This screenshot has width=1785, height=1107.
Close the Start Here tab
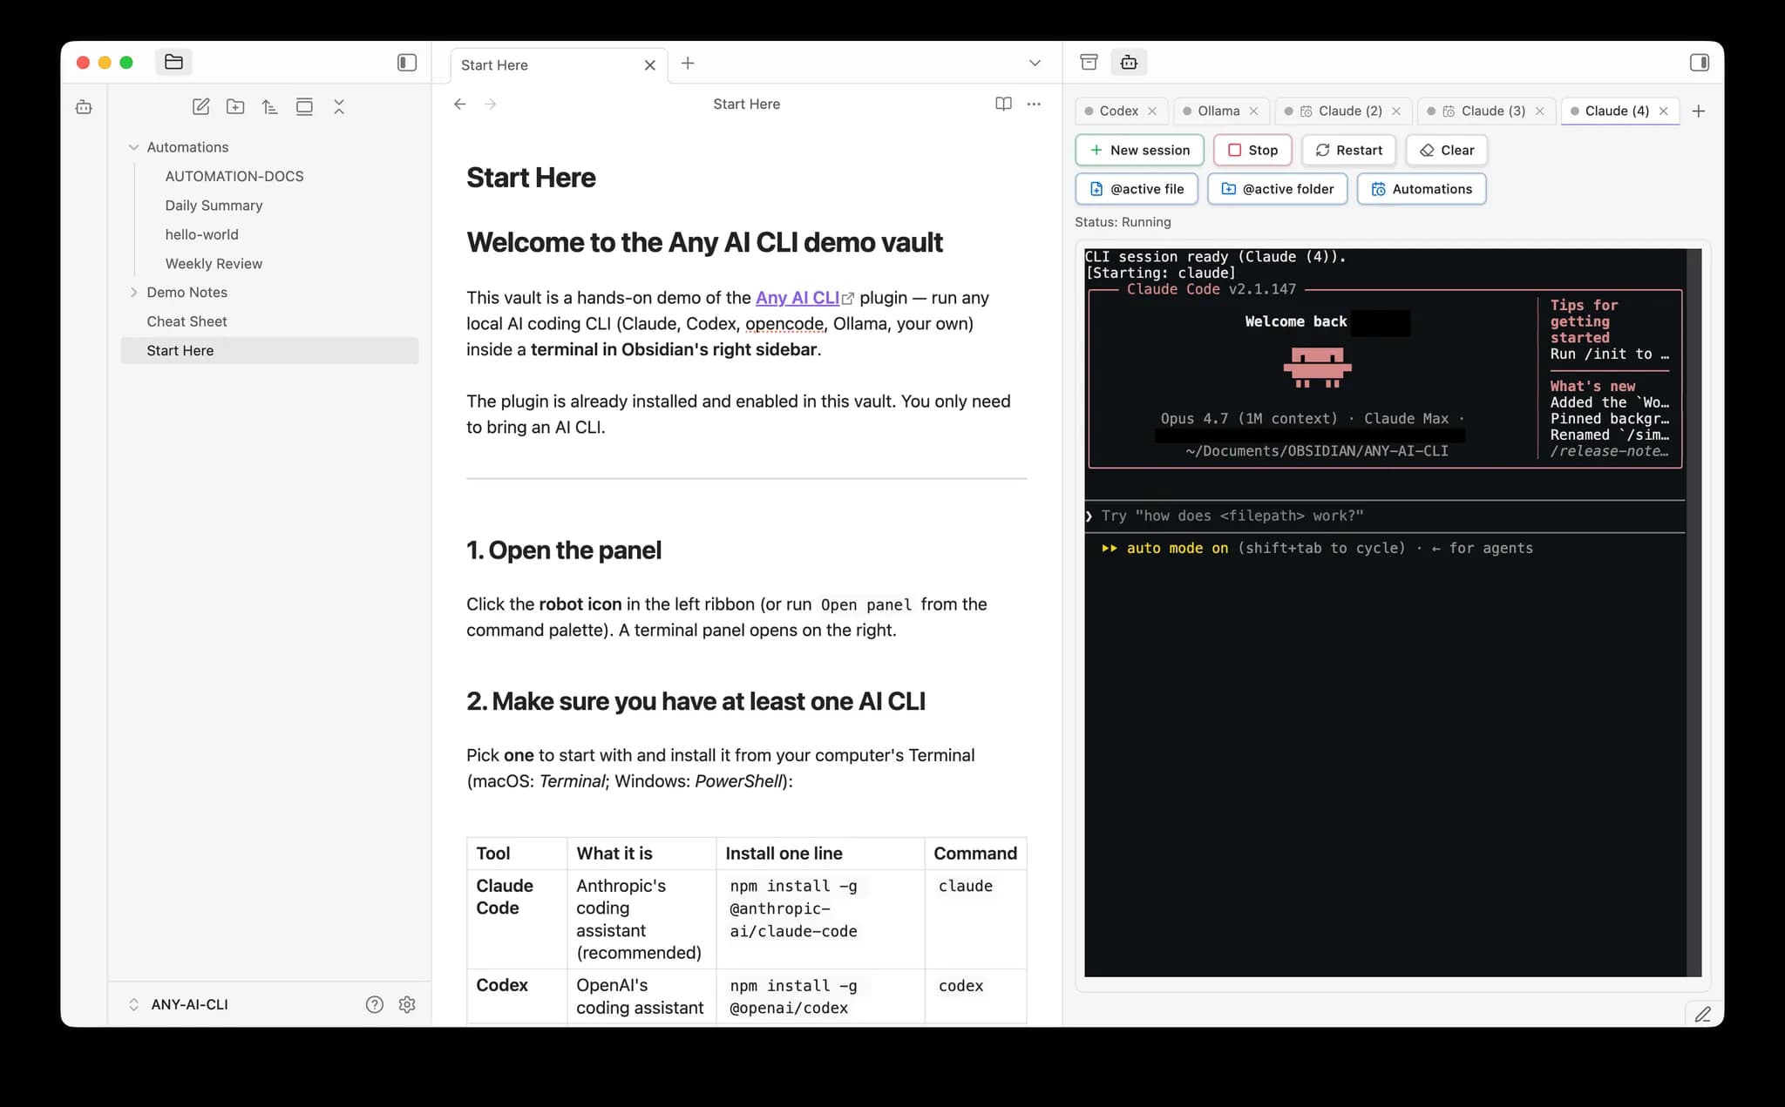point(649,65)
